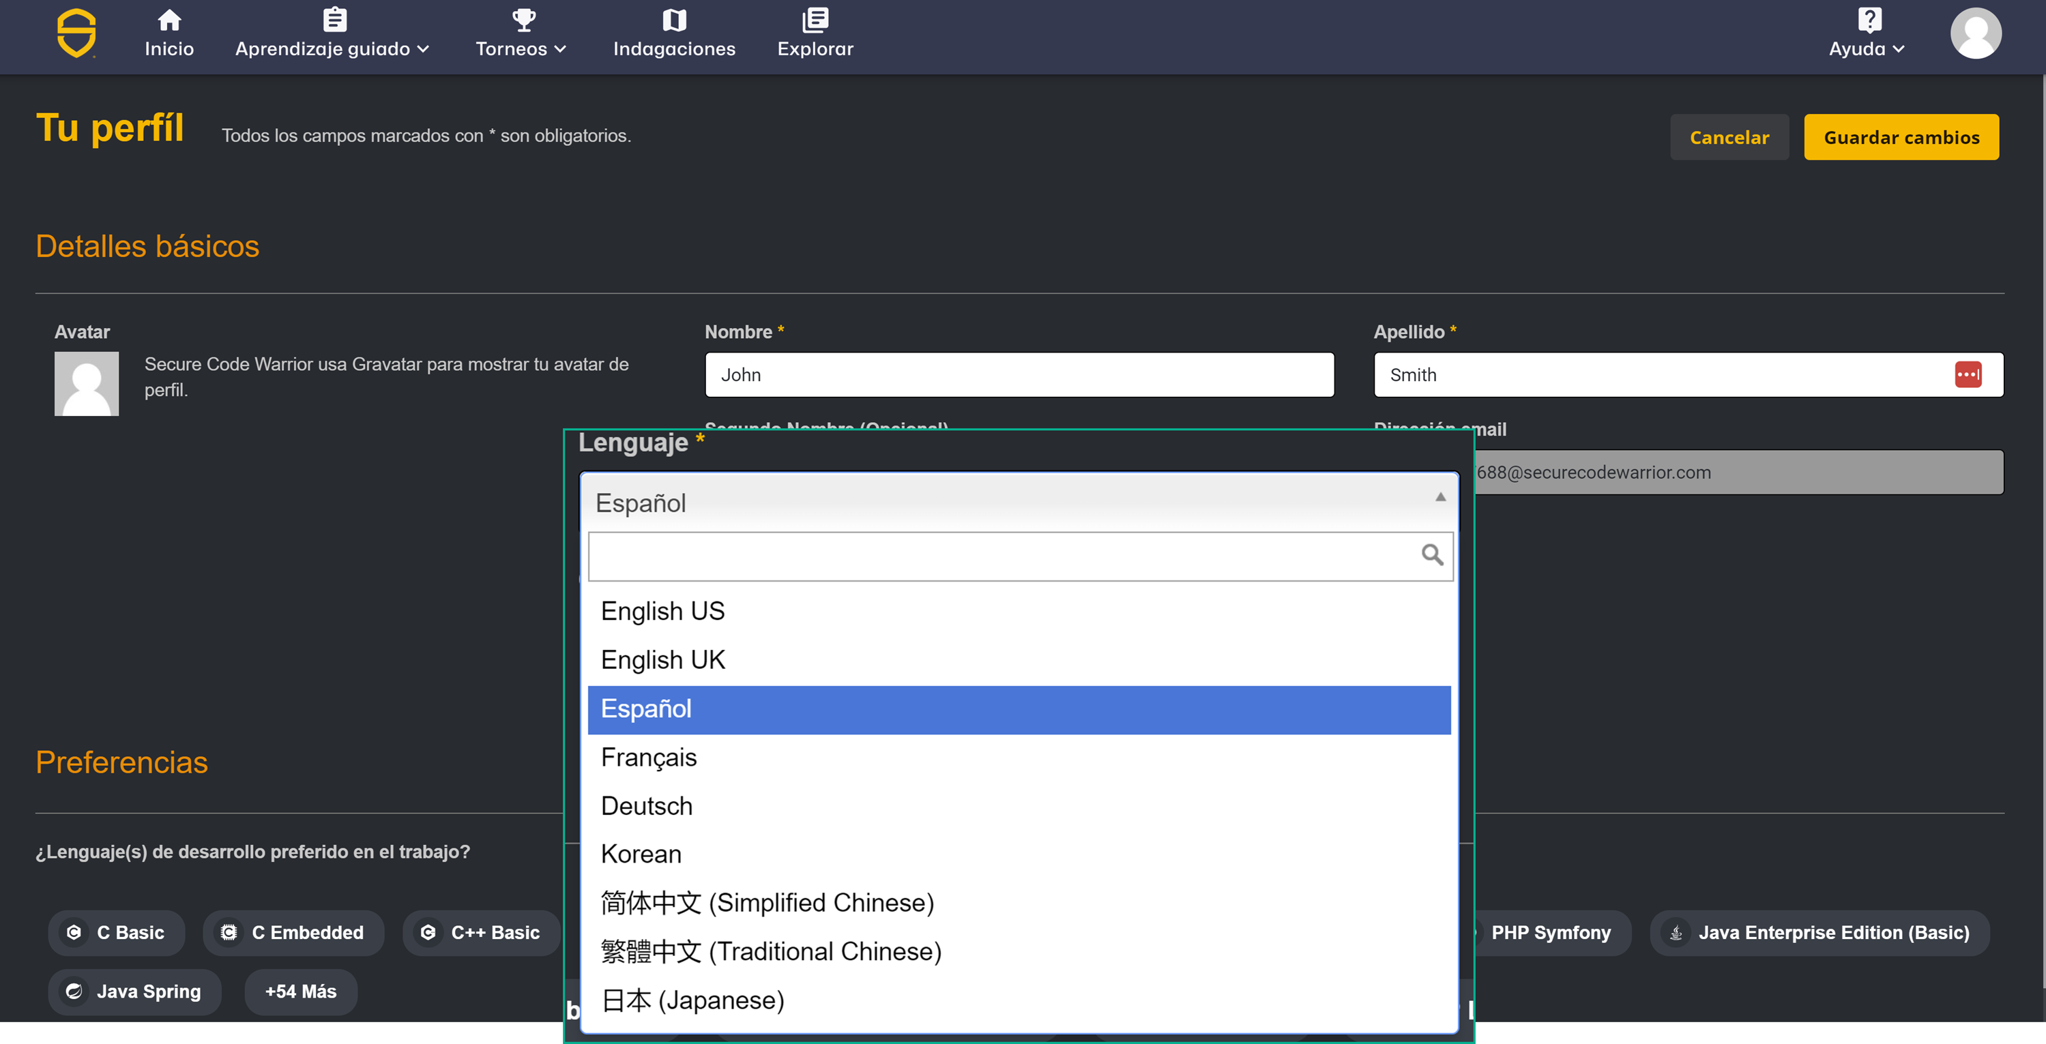This screenshot has width=2046, height=1044.
Task: Expand the Aprendizaje guiado menu chevron
Action: (424, 49)
